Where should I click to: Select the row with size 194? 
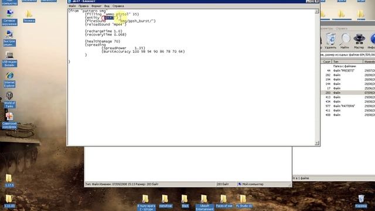click(347, 80)
